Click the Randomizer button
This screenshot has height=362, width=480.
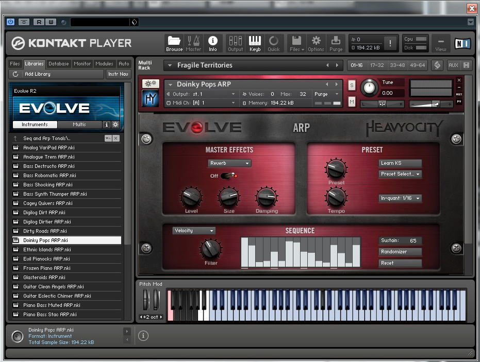point(400,252)
